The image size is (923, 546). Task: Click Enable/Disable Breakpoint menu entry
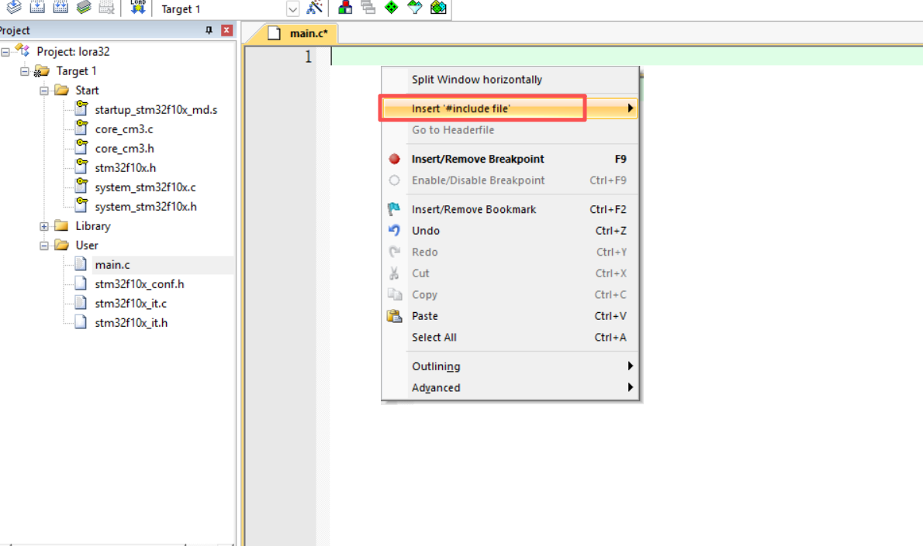(x=510, y=180)
